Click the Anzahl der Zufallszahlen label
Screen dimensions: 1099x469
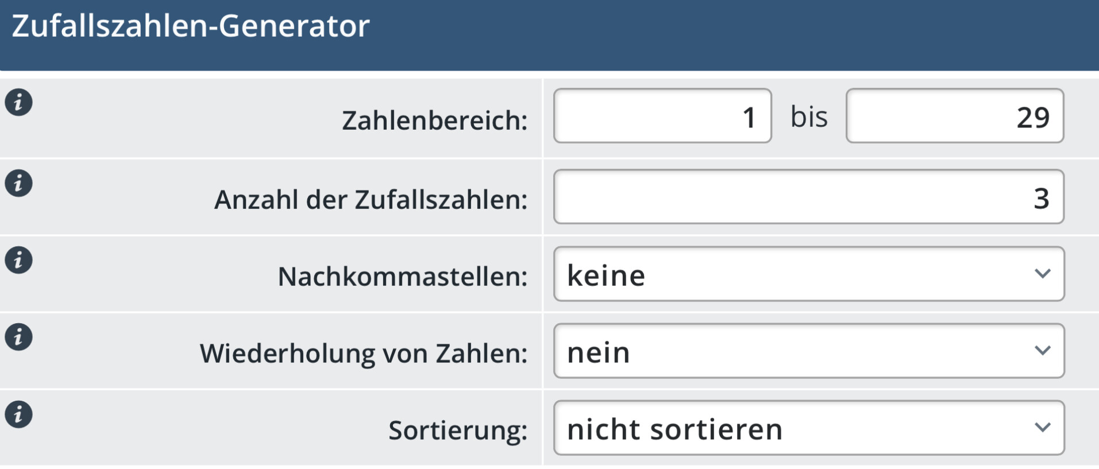pyautogui.click(x=371, y=200)
